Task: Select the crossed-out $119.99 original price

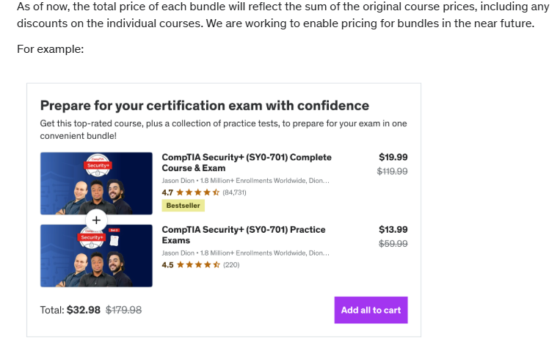Action: (x=392, y=171)
